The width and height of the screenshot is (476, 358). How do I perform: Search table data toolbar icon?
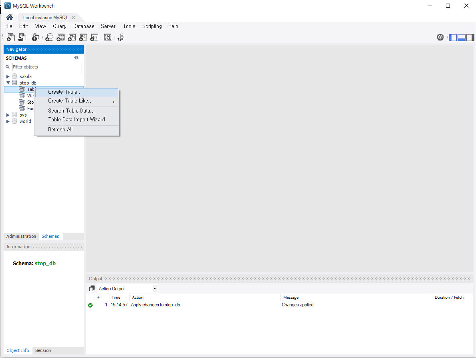[x=107, y=37]
